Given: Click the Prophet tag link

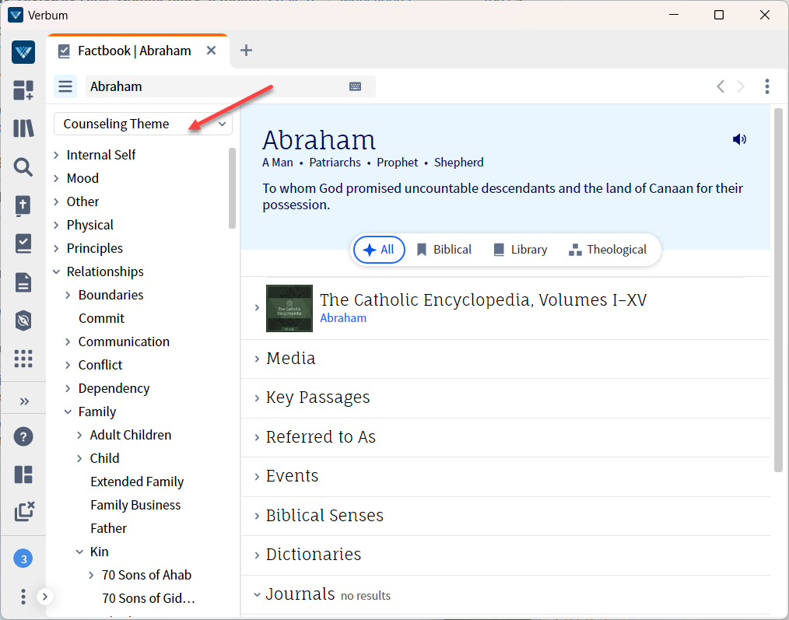Looking at the screenshot, I should tap(397, 163).
